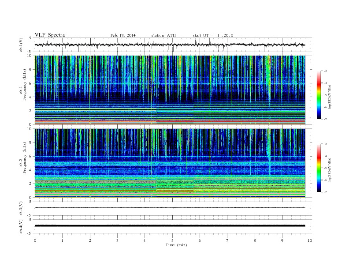The image size is (349, 270).
Task: Click the 'ch.3(V)' axis label
Action: pos(21,209)
